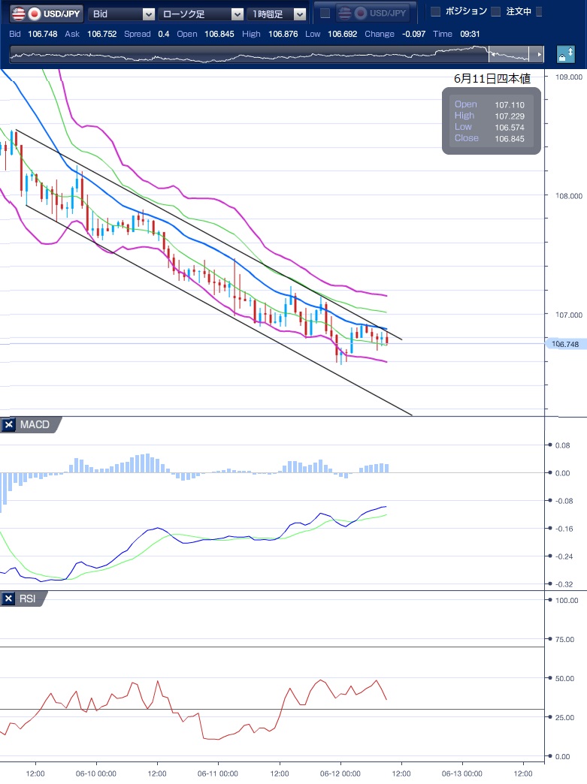
Task: Close the RSI indicator panel
Action: tap(9, 599)
